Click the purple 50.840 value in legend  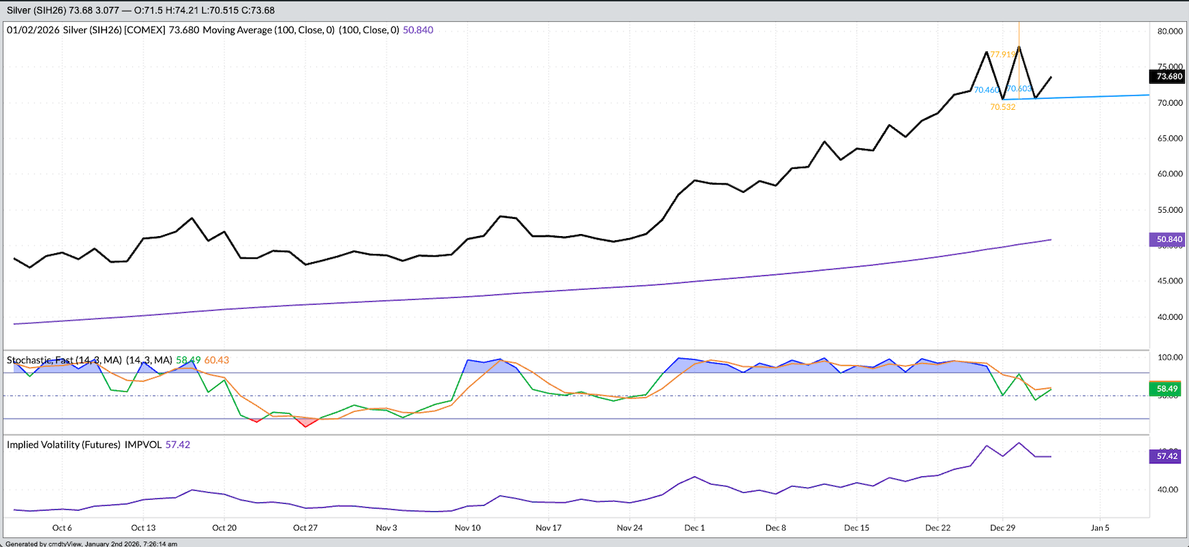(x=418, y=30)
